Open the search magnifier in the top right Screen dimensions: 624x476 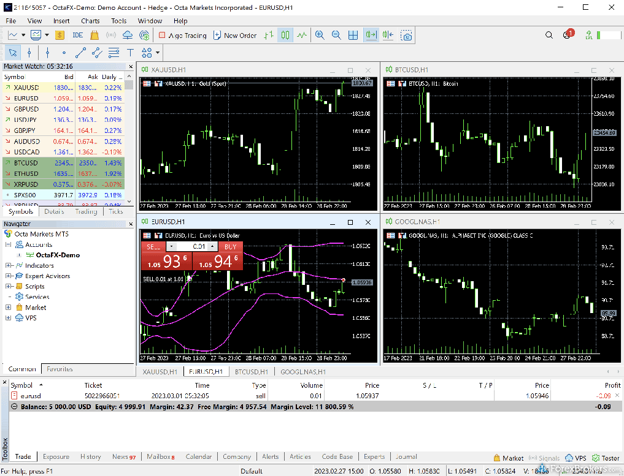[549, 35]
